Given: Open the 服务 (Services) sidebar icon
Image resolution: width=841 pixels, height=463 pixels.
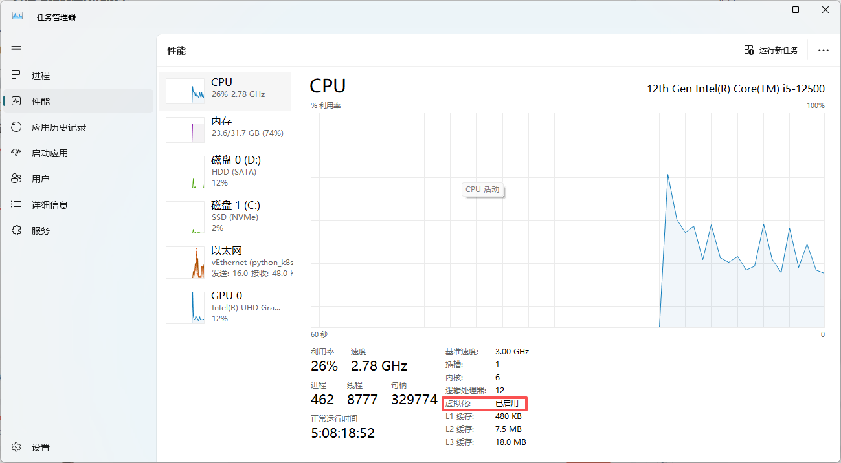Looking at the screenshot, I should (16, 230).
